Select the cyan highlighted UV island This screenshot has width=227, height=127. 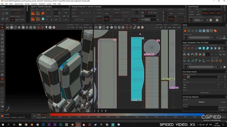tap(136, 69)
